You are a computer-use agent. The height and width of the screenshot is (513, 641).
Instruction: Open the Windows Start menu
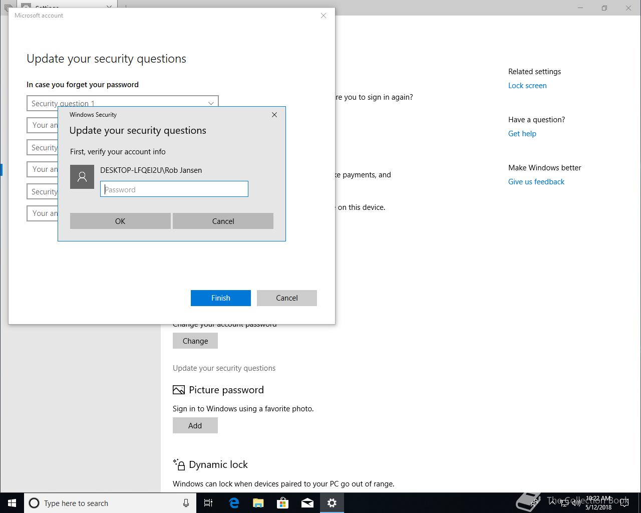coord(12,503)
